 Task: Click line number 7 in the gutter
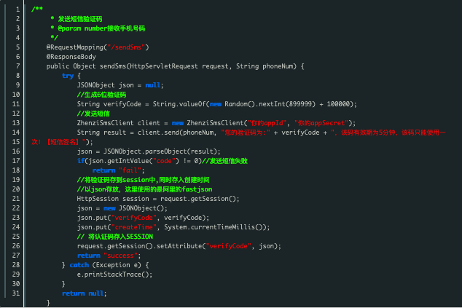(x=16, y=66)
